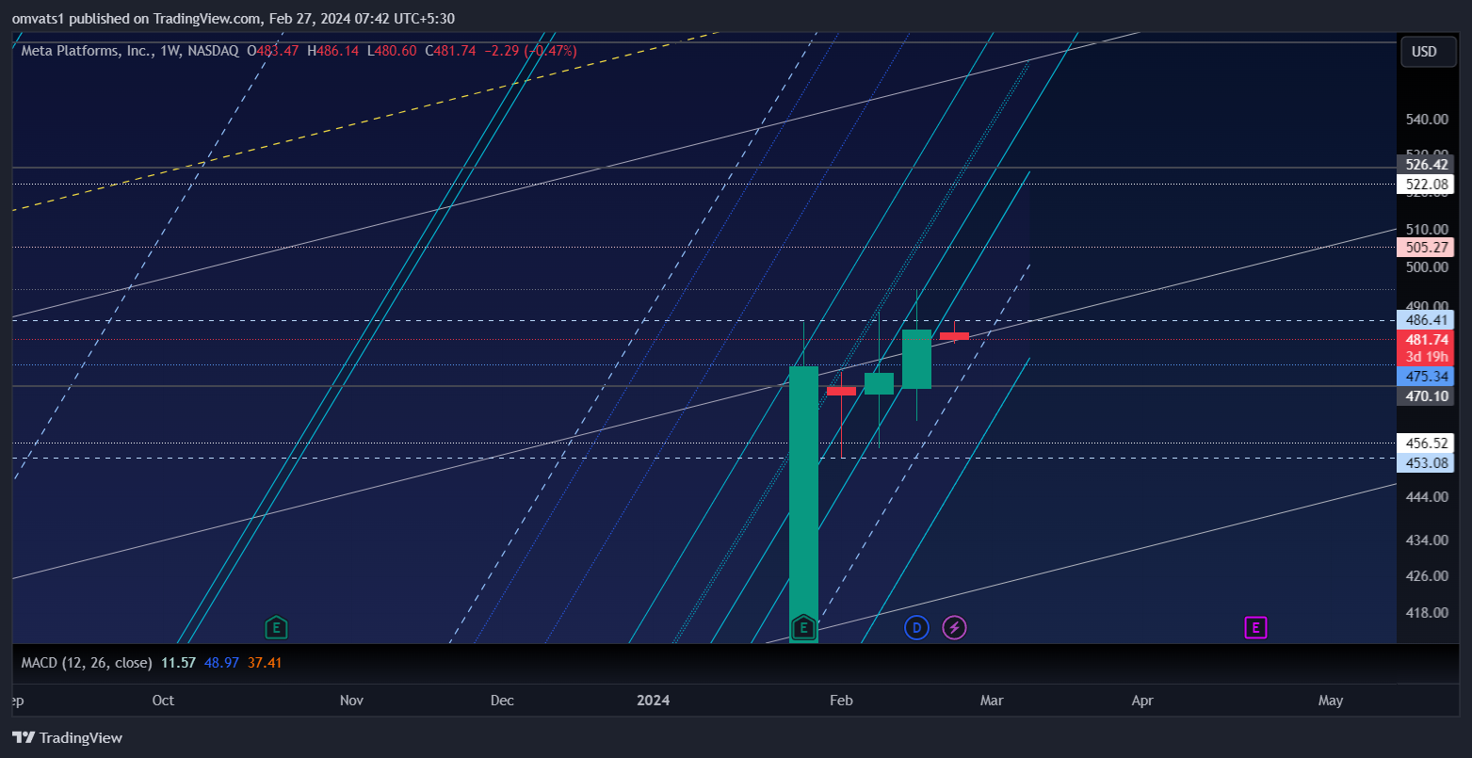Click the MACD (12, 26, close) indicator label
The width and height of the screenshot is (1472, 758).
click(x=87, y=663)
